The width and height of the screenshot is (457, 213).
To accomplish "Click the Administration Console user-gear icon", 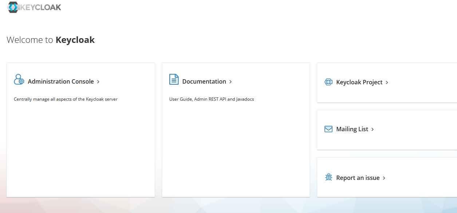I will [19, 79].
